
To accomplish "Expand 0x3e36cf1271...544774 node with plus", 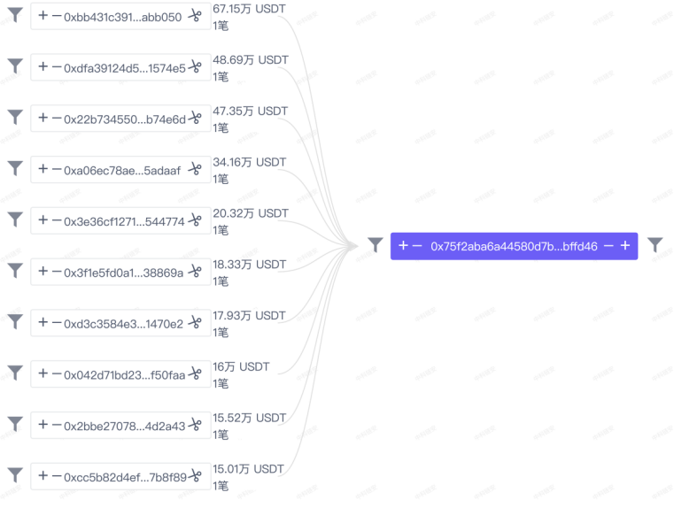I will [x=43, y=219].
